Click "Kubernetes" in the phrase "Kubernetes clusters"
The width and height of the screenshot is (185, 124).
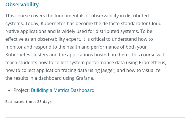pos(18,55)
